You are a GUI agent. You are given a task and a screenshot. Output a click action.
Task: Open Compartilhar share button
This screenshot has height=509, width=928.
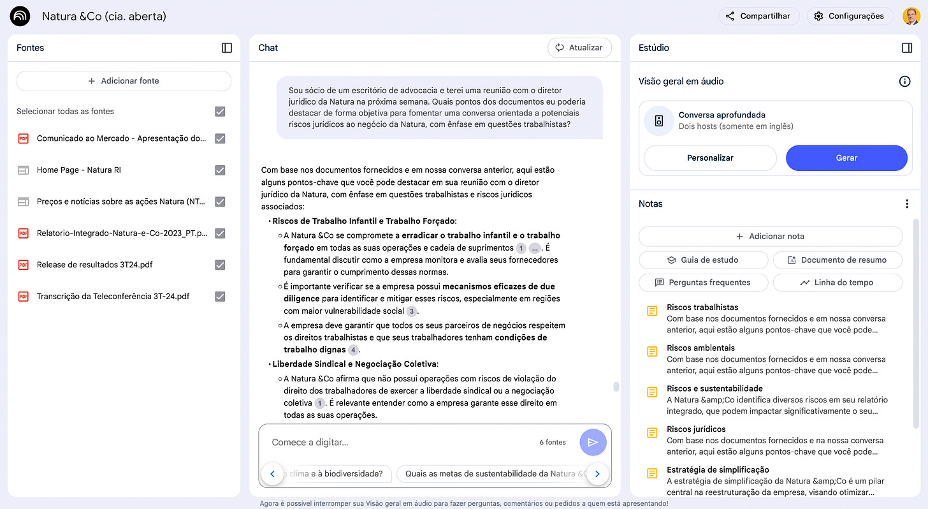click(x=758, y=16)
